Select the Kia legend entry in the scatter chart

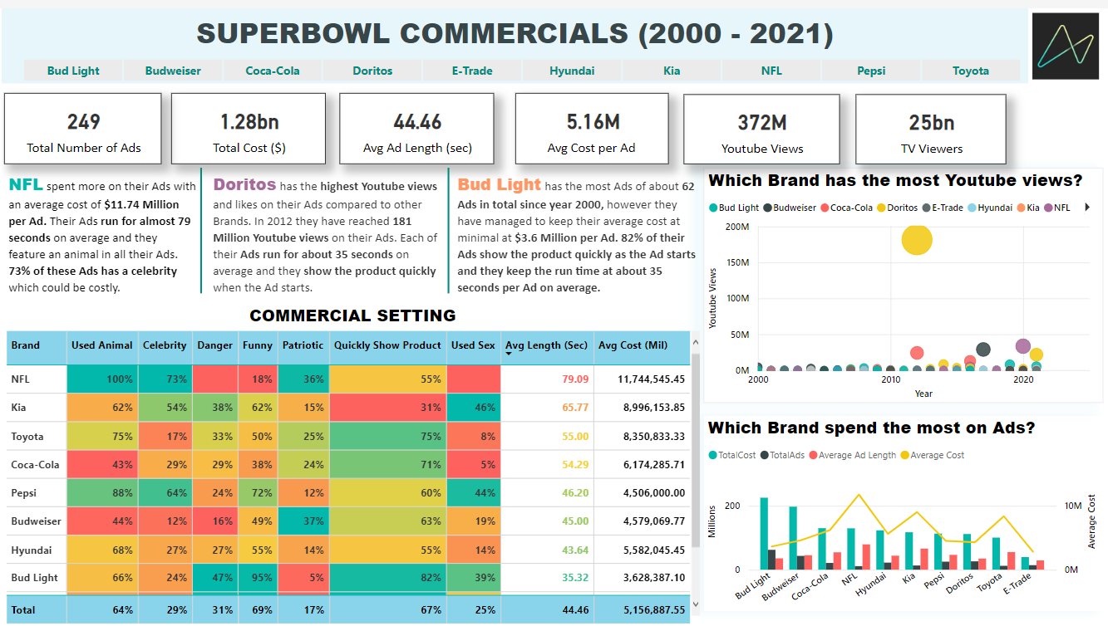[1029, 208]
